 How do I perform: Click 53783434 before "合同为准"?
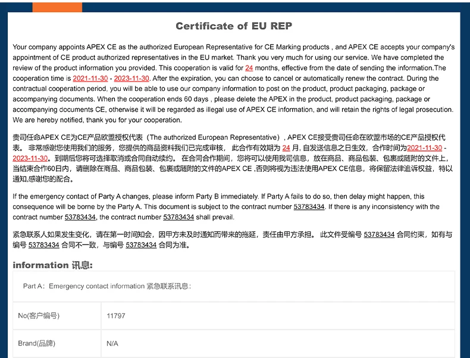[x=141, y=245]
